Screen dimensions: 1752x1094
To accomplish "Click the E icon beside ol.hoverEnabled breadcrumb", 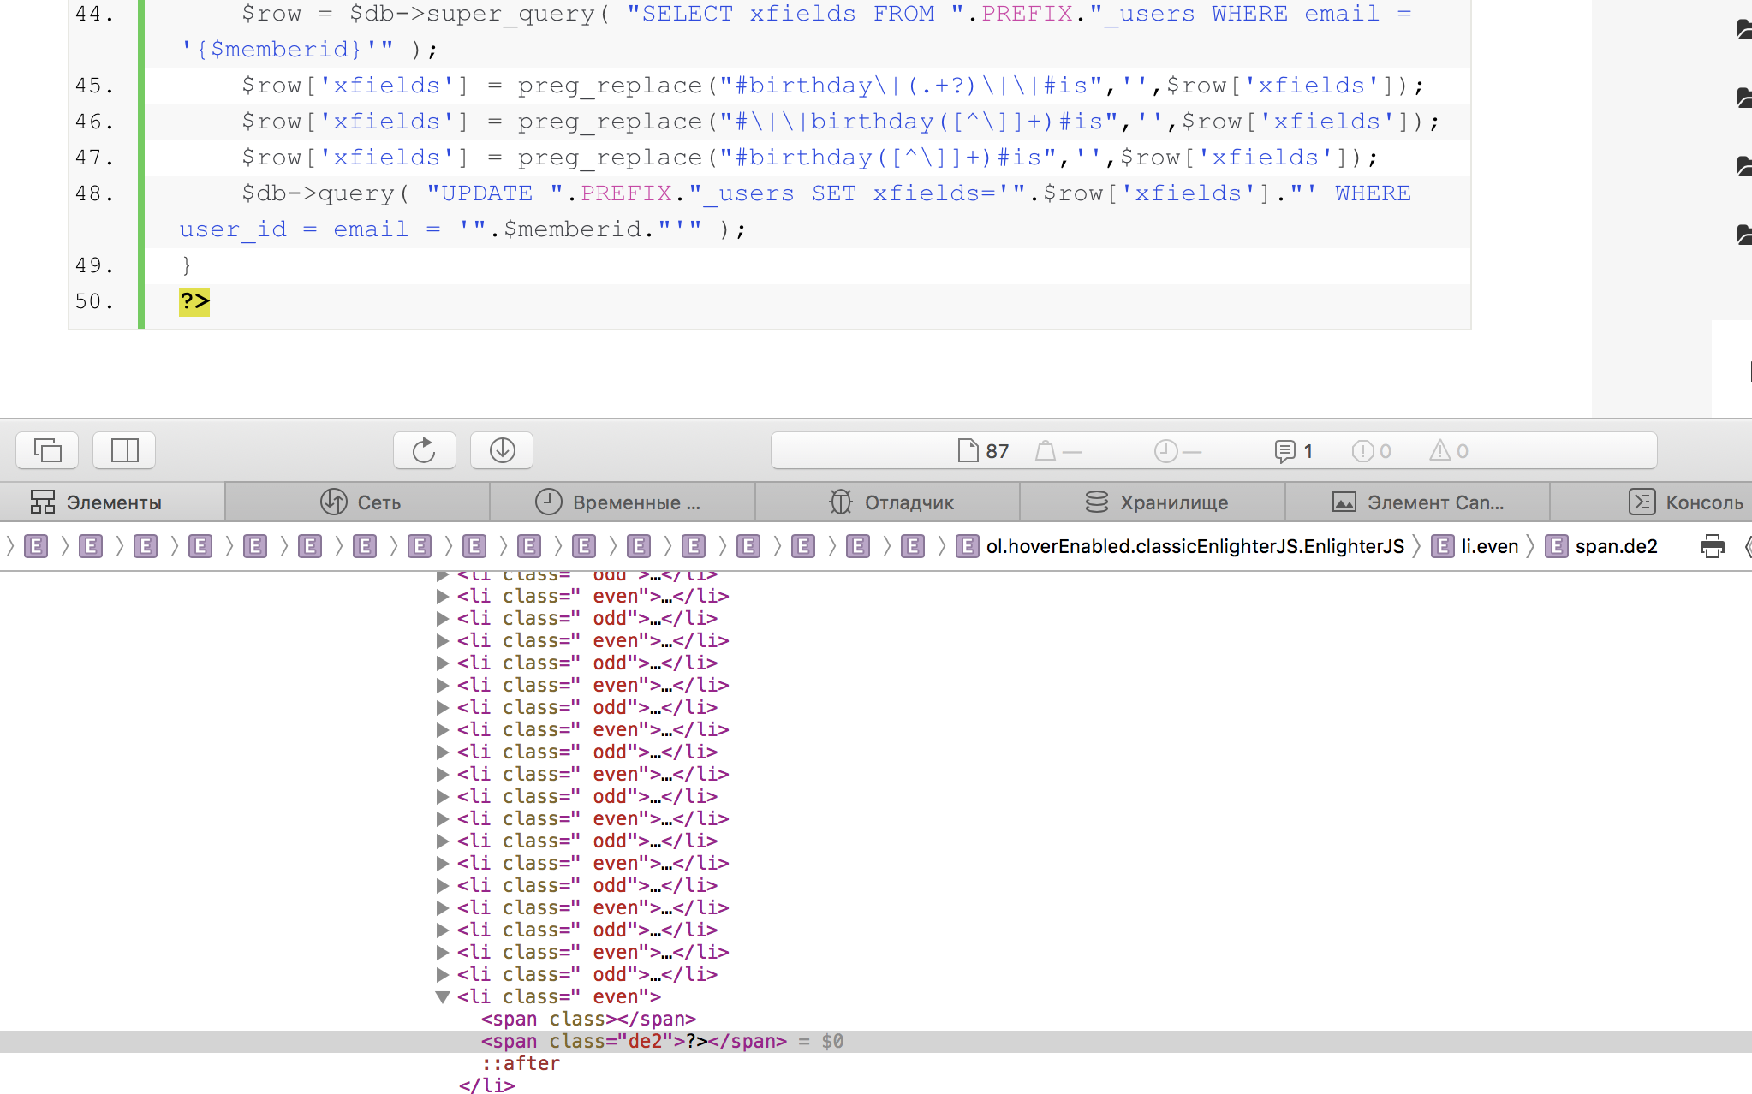I will point(968,546).
